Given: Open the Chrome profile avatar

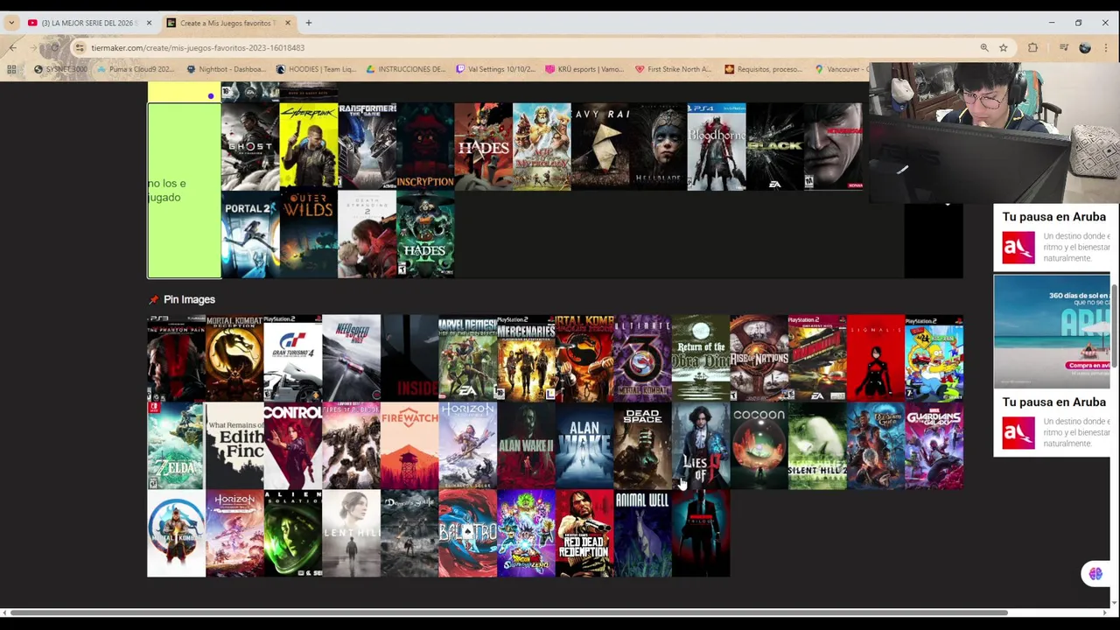Looking at the screenshot, I should (x=1085, y=47).
